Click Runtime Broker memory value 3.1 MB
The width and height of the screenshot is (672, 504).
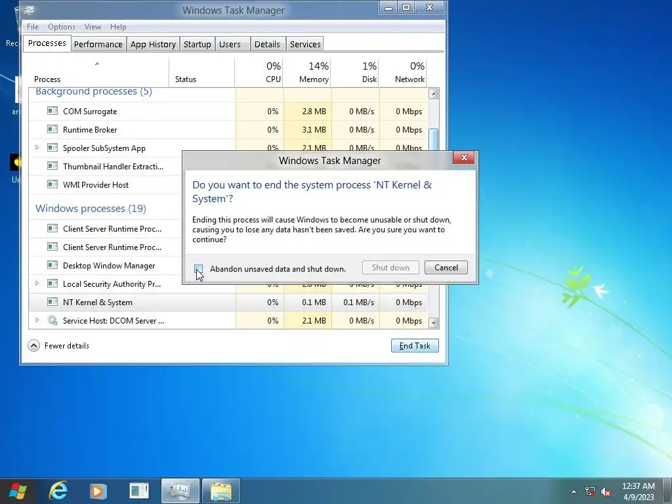tap(314, 129)
